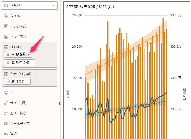
Task: Select the トレリス行 label
Action: click(18, 37)
